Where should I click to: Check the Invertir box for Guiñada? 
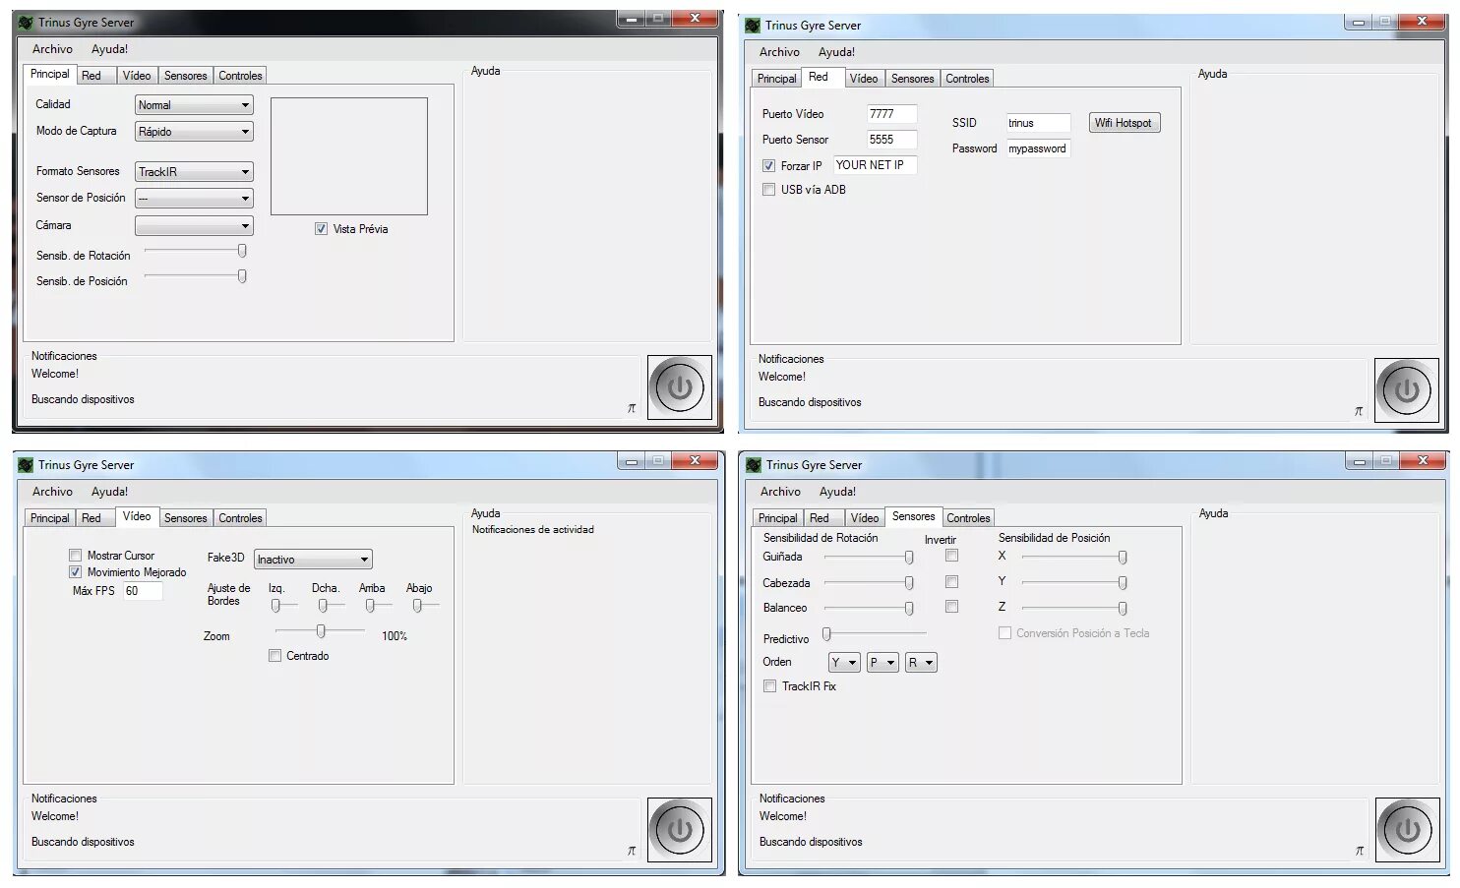click(x=951, y=556)
